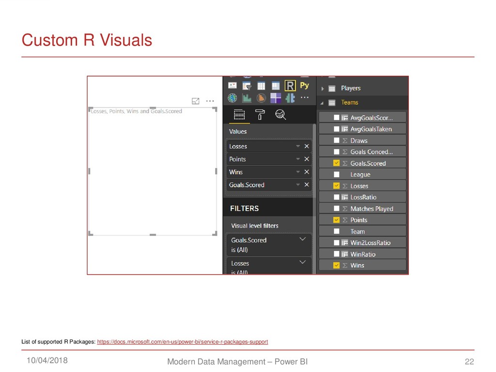Viewport: 496px width, 372px height.
Task: Select the orange circular custom visual
Action: pyautogui.click(x=261, y=98)
